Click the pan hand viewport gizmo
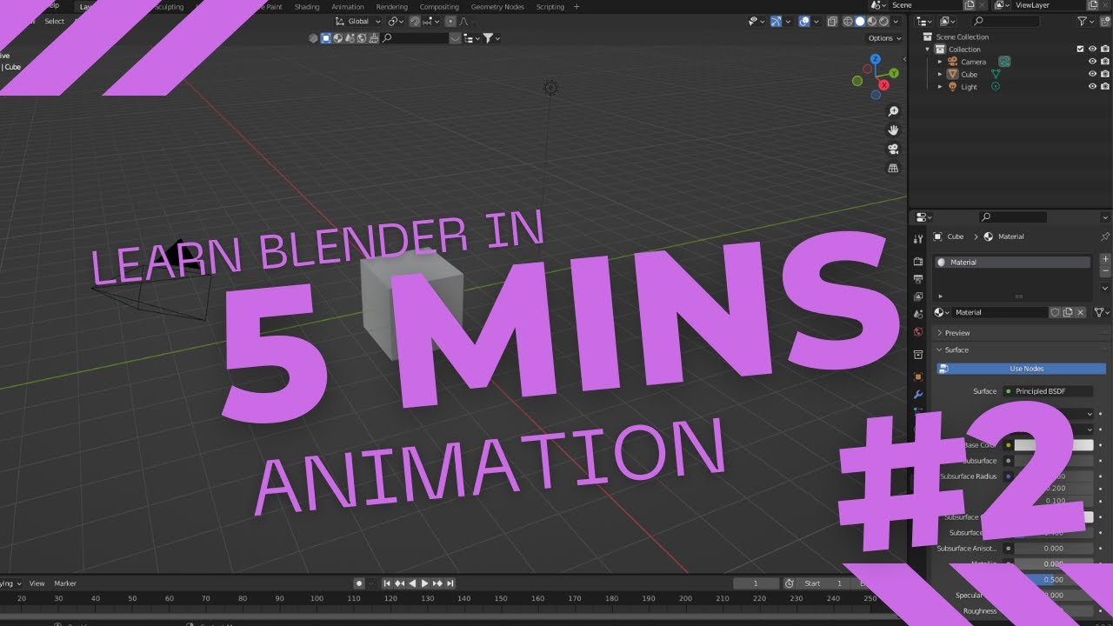1113x626 pixels. pos(893,130)
